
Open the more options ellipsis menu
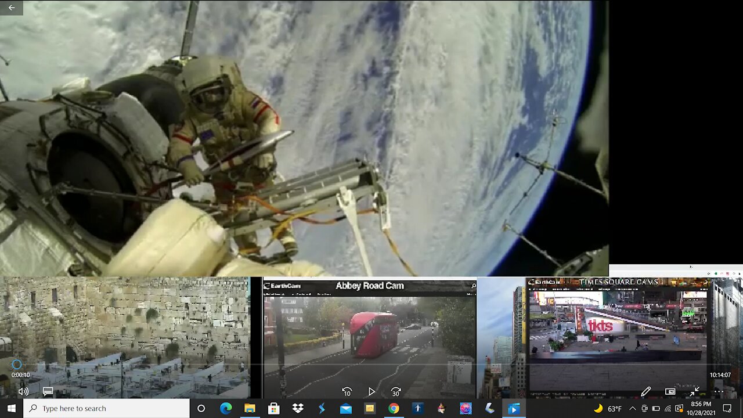[719, 392]
